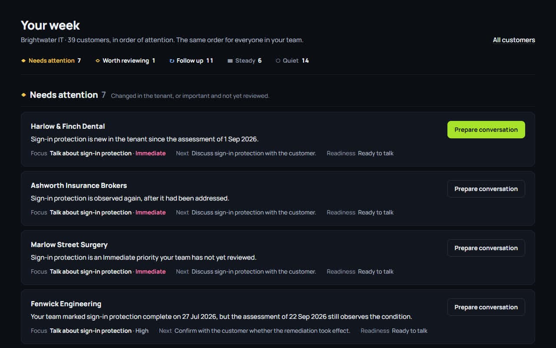This screenshot has width=556, height=348.
Task: Show the Quiet 14 customers filter
Action: tap(292, 61)
